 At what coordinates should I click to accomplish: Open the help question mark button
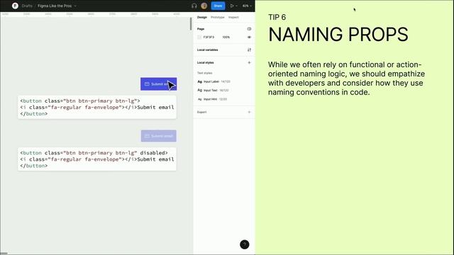click(244, 244)
